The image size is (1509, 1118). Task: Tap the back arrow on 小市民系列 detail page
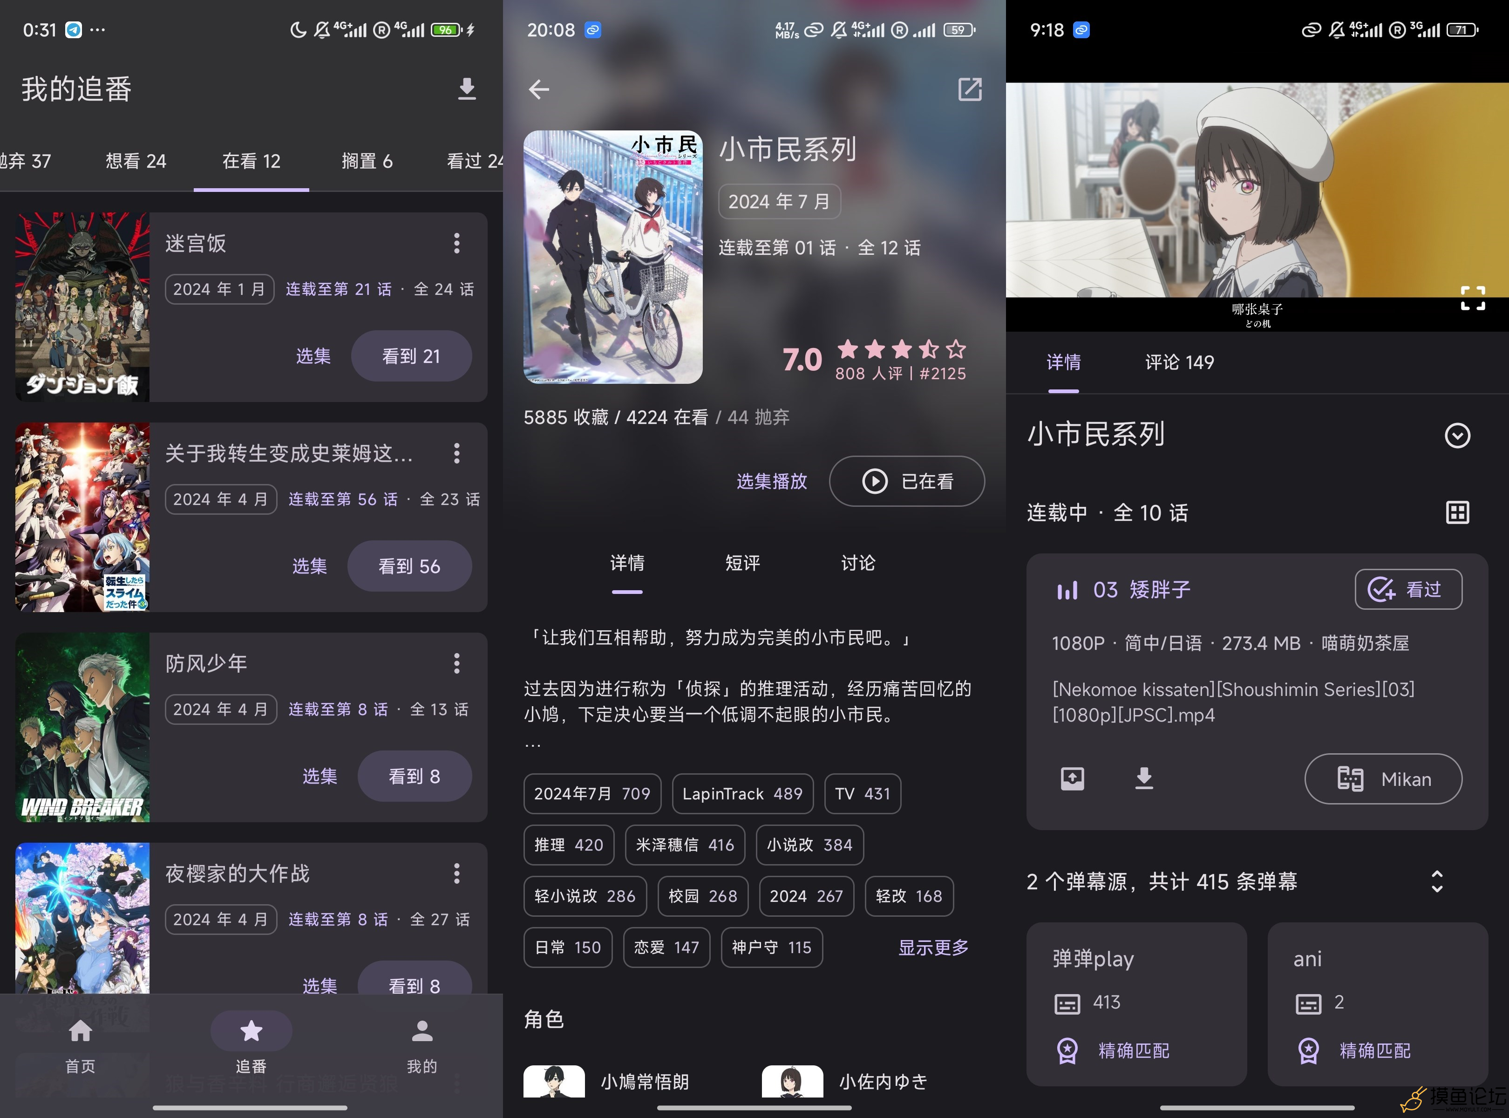[x=539, y=89]
